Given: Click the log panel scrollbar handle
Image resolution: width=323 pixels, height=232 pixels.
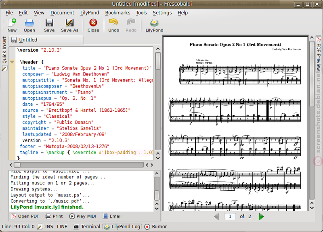Looking at the screenshot, I should click(157, 195).
